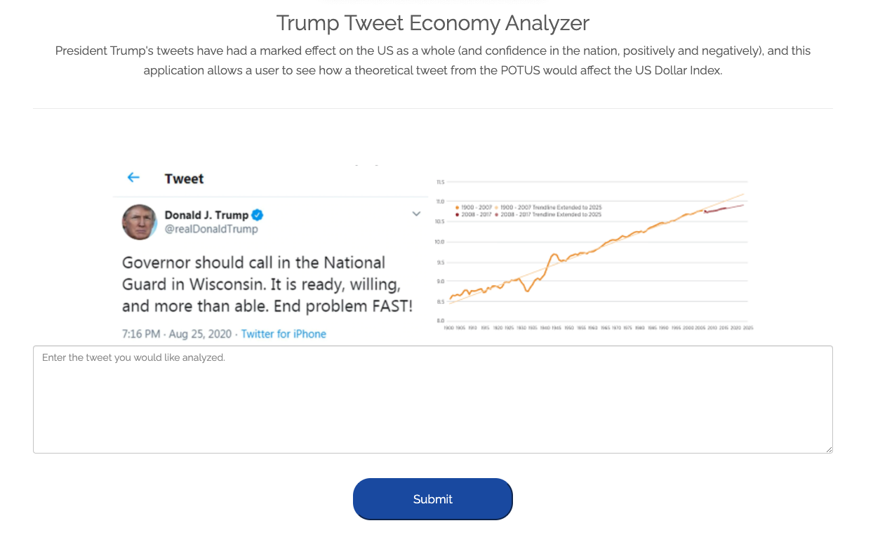Click the 2025 label on chart x-axis
Viewport: 873px width, 542px height.
(748, 328)
